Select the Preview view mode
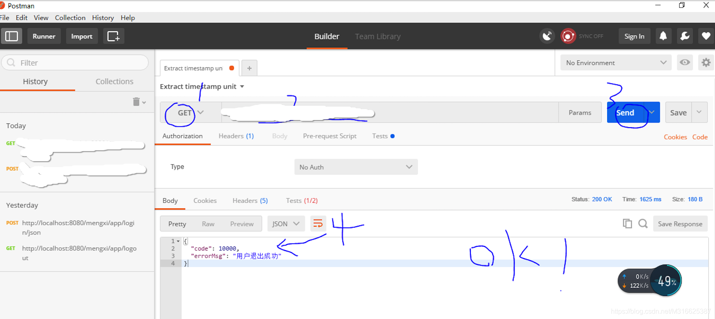This screenshot has height=319, width=715. (x=242, y=224)
